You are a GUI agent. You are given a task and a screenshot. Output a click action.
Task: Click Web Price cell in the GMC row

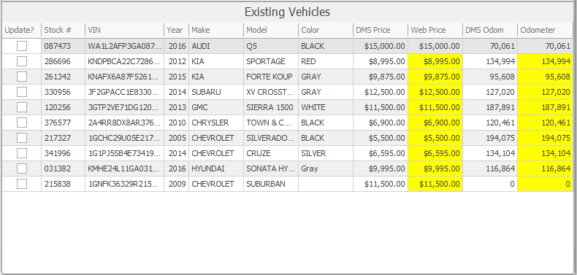(435, 107)
